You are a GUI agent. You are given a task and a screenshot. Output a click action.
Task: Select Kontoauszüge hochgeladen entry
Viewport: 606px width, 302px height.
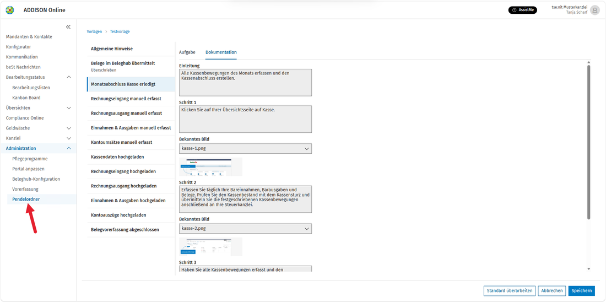click(x=131, y=214)
